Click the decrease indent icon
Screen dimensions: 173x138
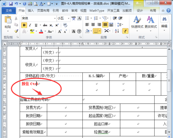[x=115, y=18]
